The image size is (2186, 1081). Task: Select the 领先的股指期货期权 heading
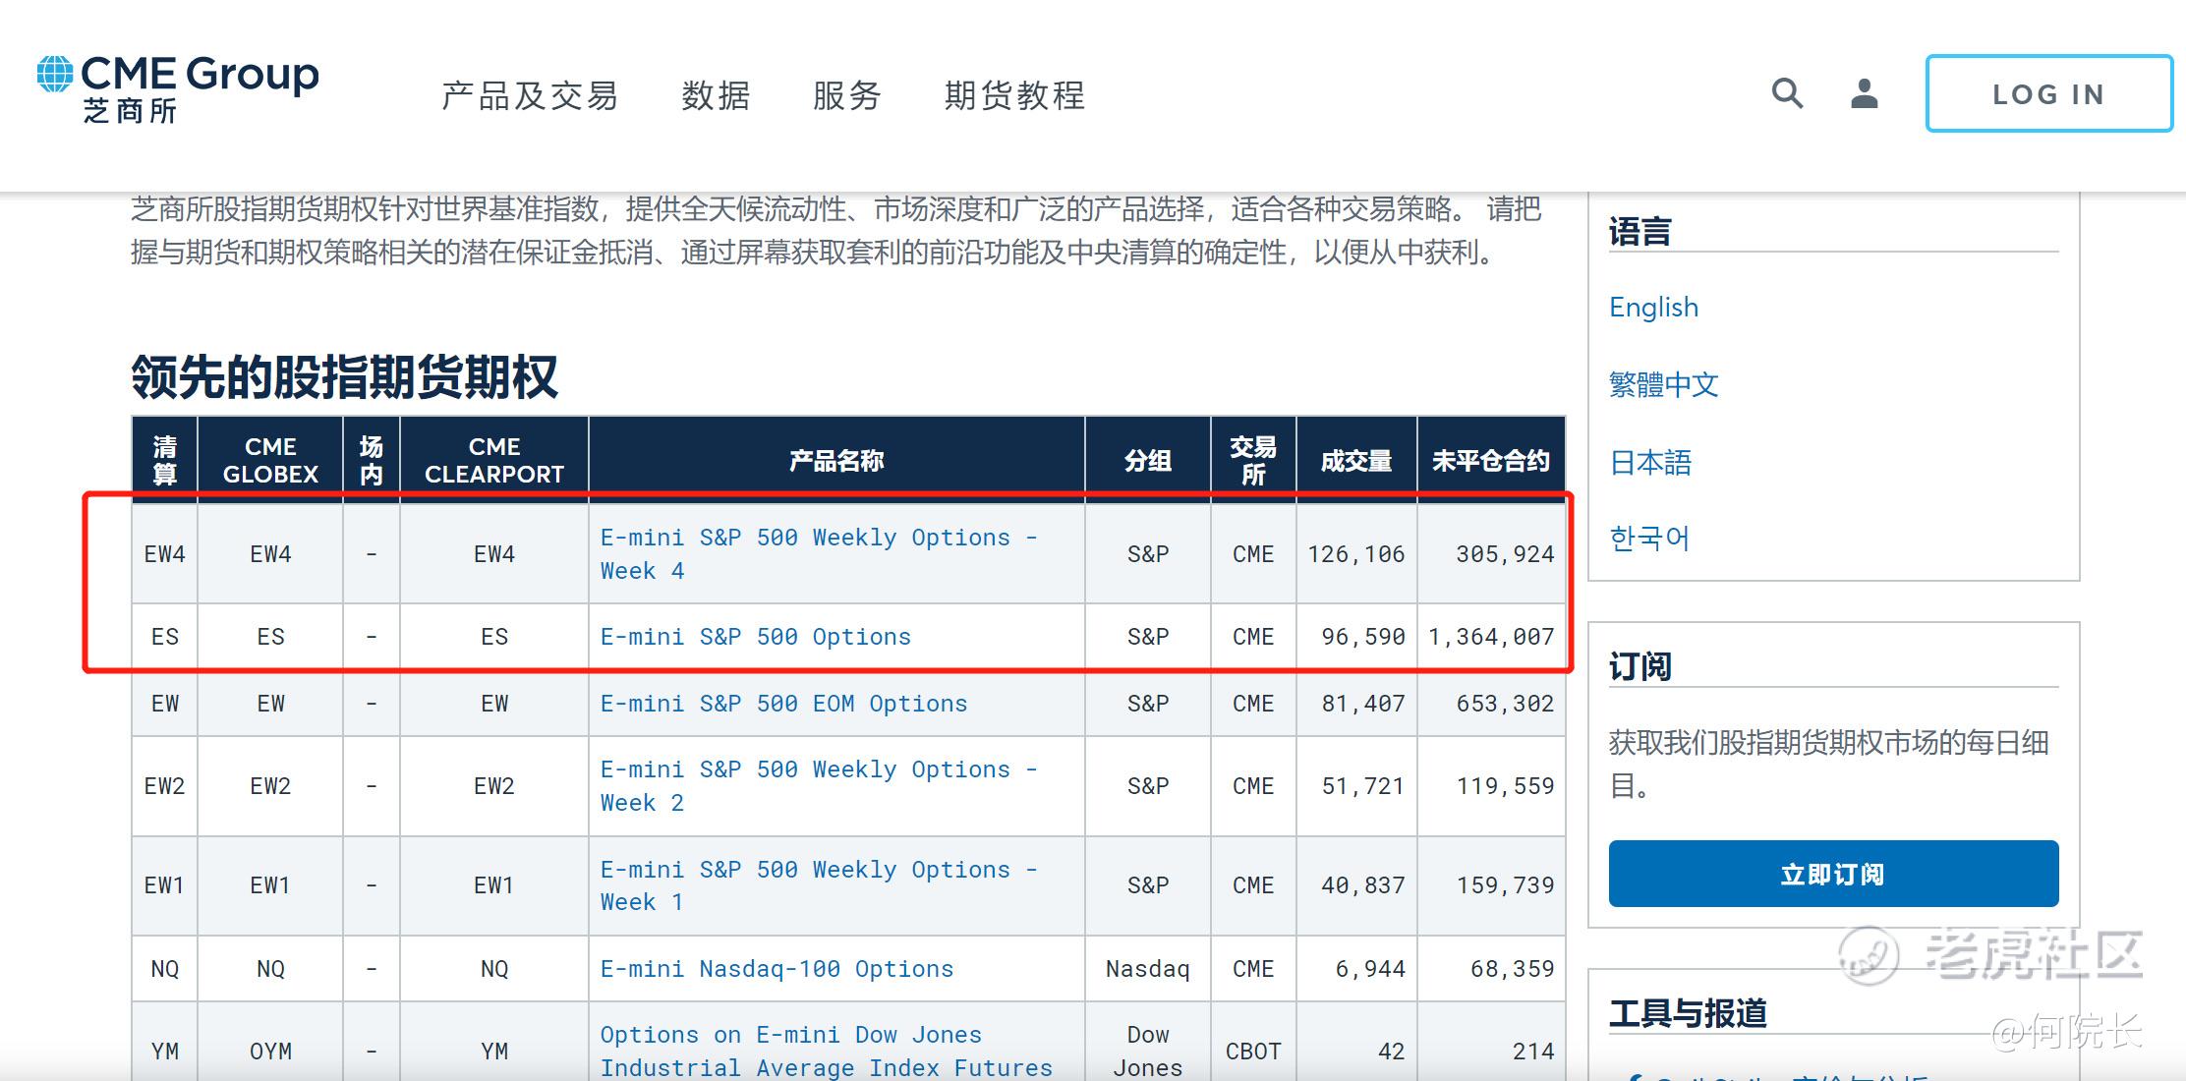point(344,376)
